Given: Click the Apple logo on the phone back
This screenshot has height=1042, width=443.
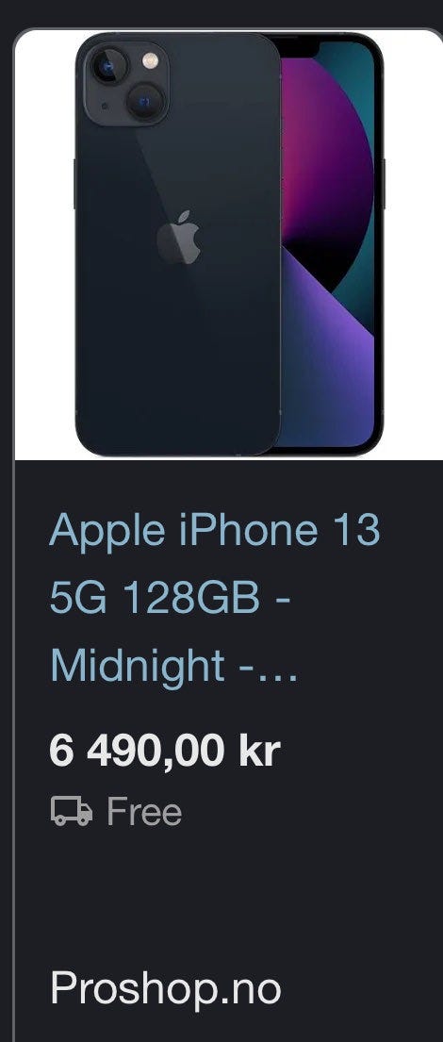Looking at the screenshot, I should (178, 238).
